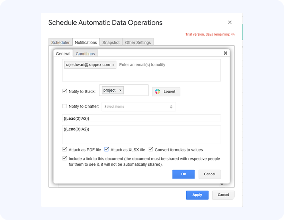Switch to the Scheduler tab
This screenshot has width=284, height=220.
[60, 43]
